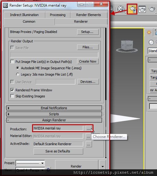This screenshot has width=157, height=176.
Task: Open Render Setup teapot icon in toolbar
Action: (x=132, y=9)
